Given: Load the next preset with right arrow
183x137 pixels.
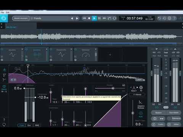Looking at the screenshot, I should coord(77,18).
